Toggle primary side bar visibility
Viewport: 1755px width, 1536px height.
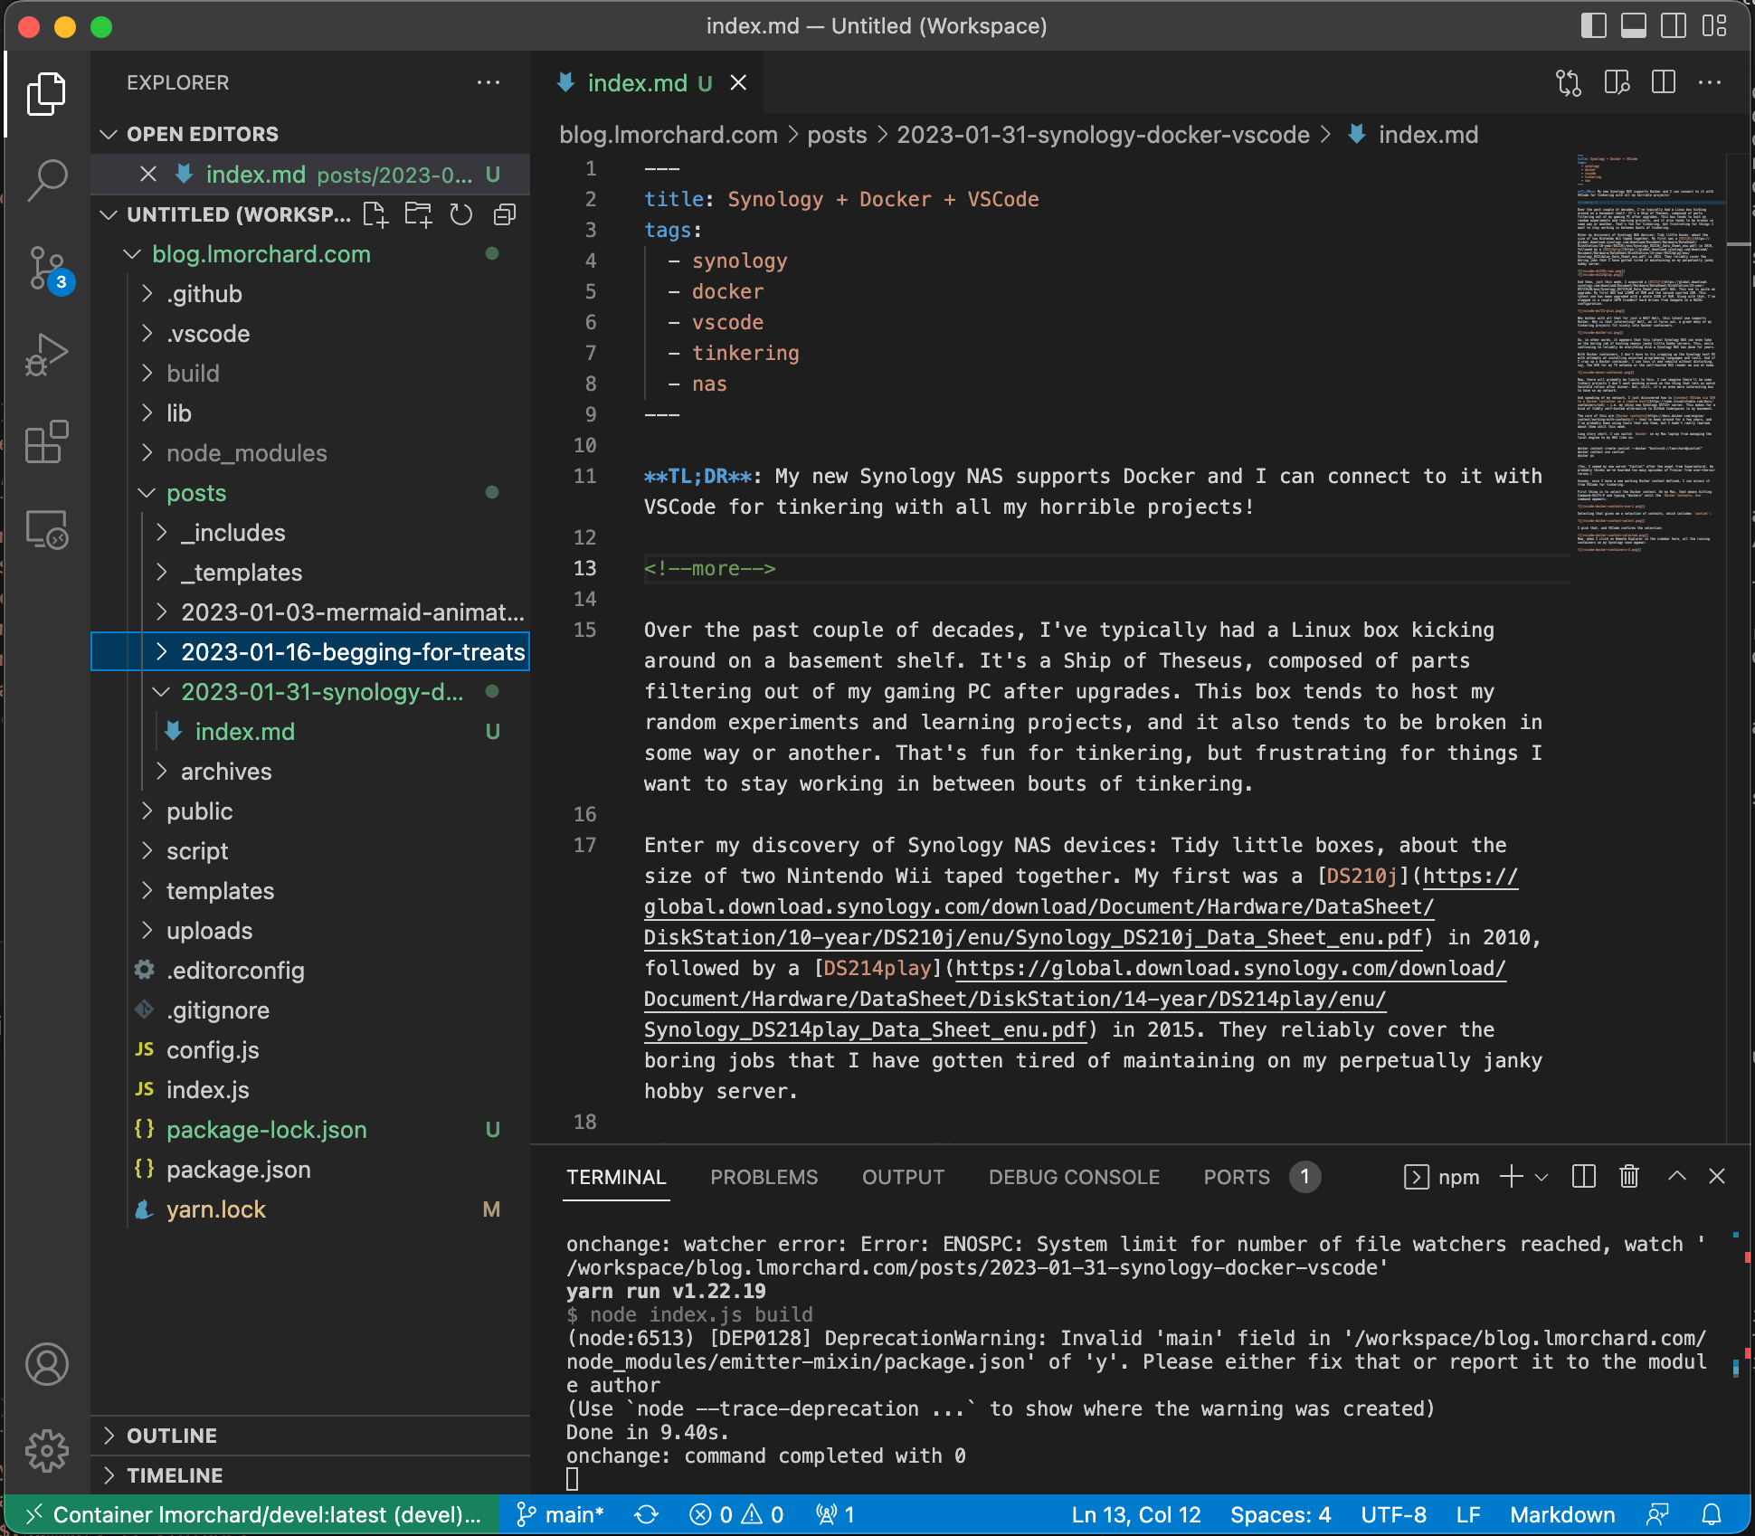[x=1593, y=25]
